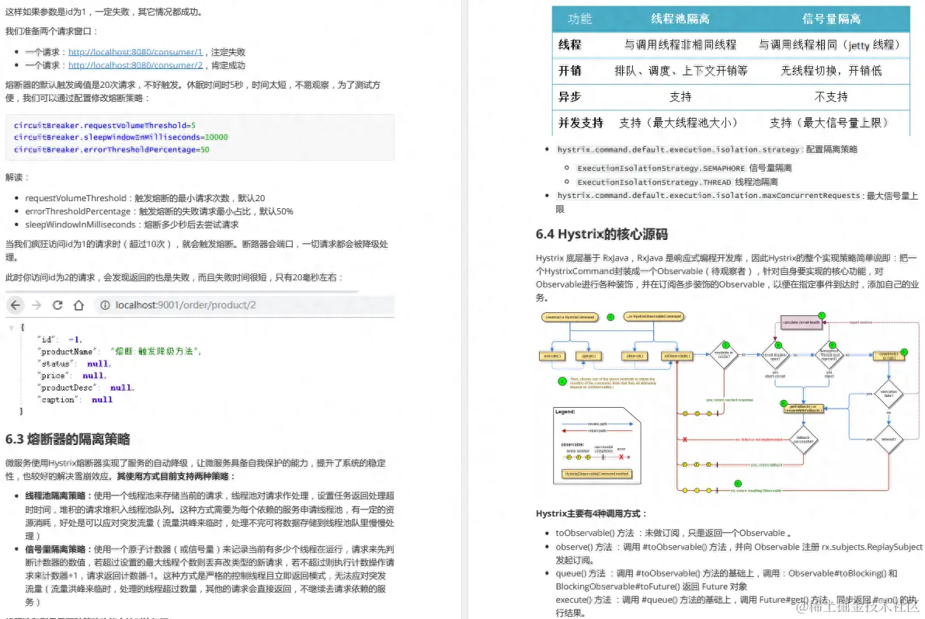Click the JSON line "productDesc": null

pos(85,388)
